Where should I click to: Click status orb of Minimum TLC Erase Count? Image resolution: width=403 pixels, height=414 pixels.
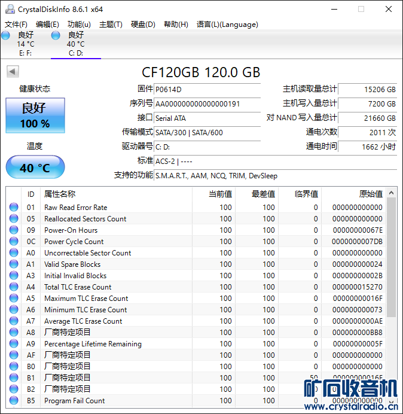[14, 309]
